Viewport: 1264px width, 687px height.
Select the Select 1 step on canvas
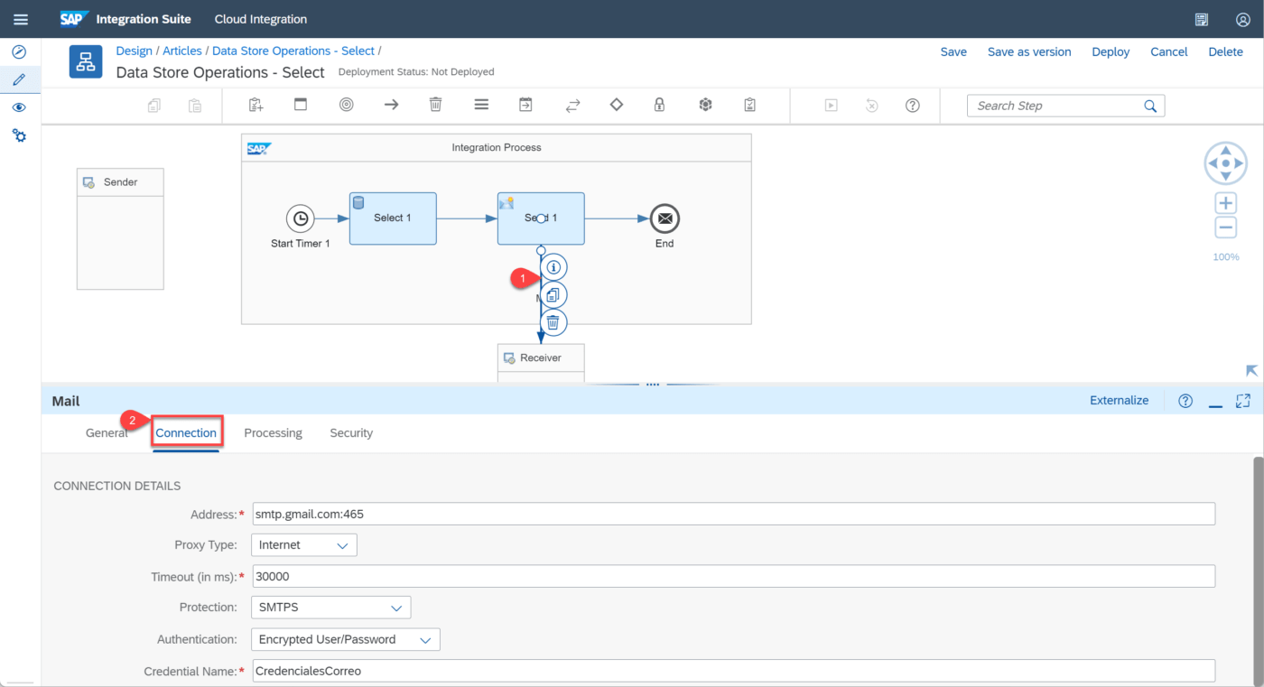tap(393, 218)
